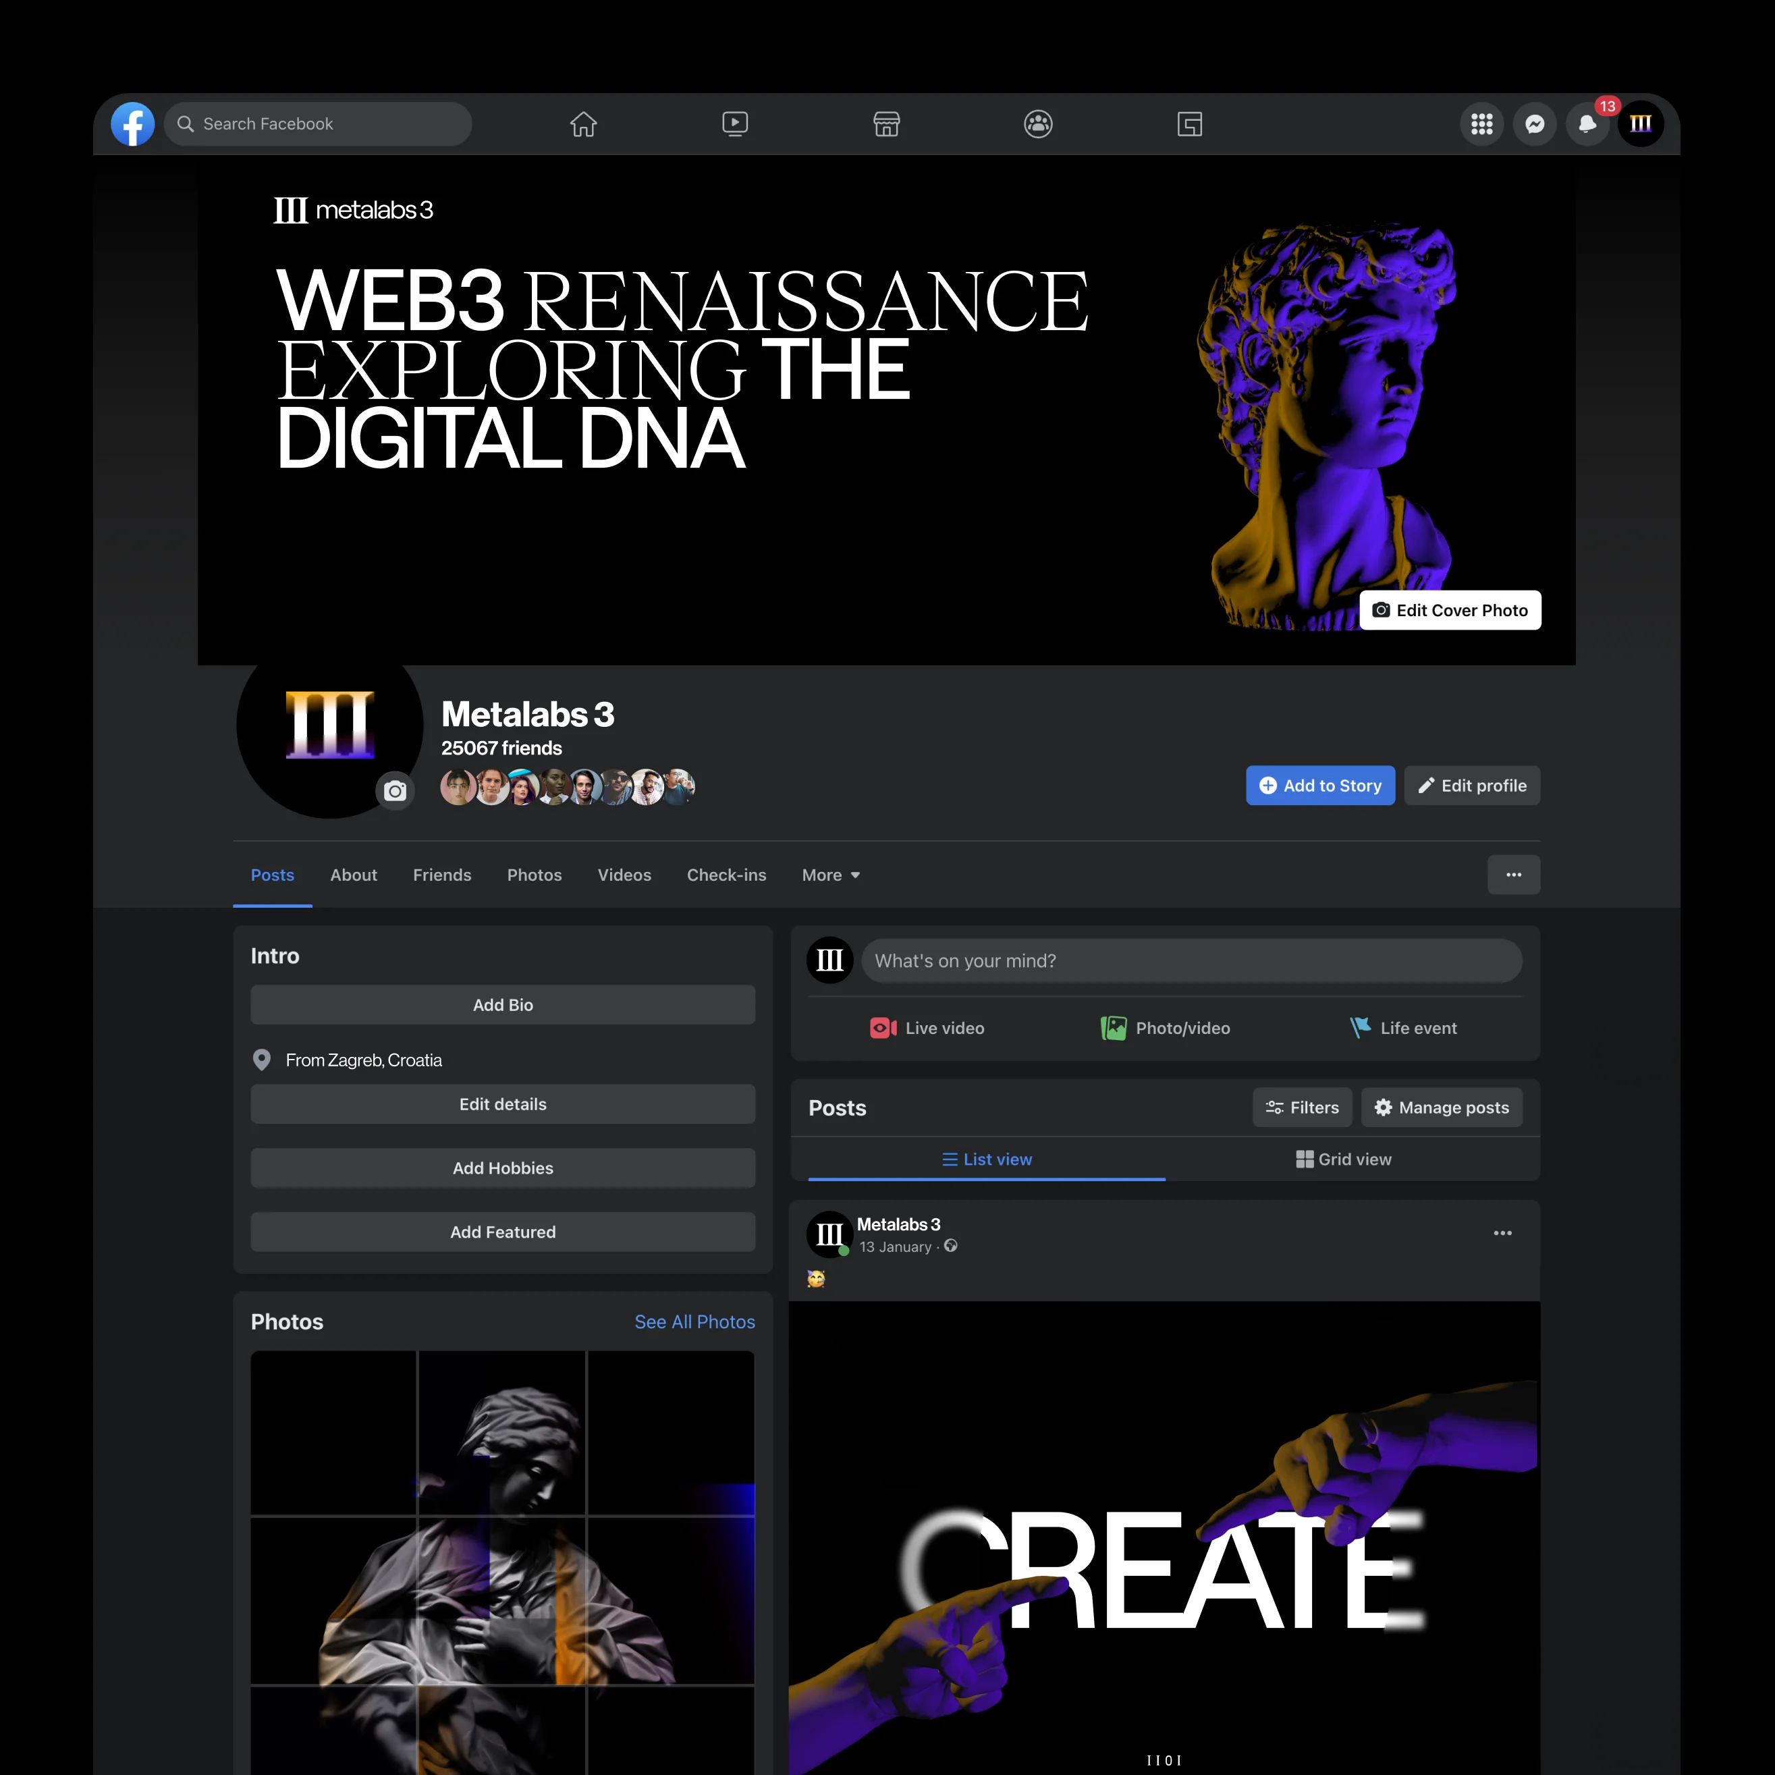1775x1775 pixels.
Task: Open the Videos tab
Action: [x=625, y=875]
